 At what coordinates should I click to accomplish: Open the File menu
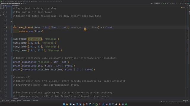pyautogui.click(x=3, y=1)
